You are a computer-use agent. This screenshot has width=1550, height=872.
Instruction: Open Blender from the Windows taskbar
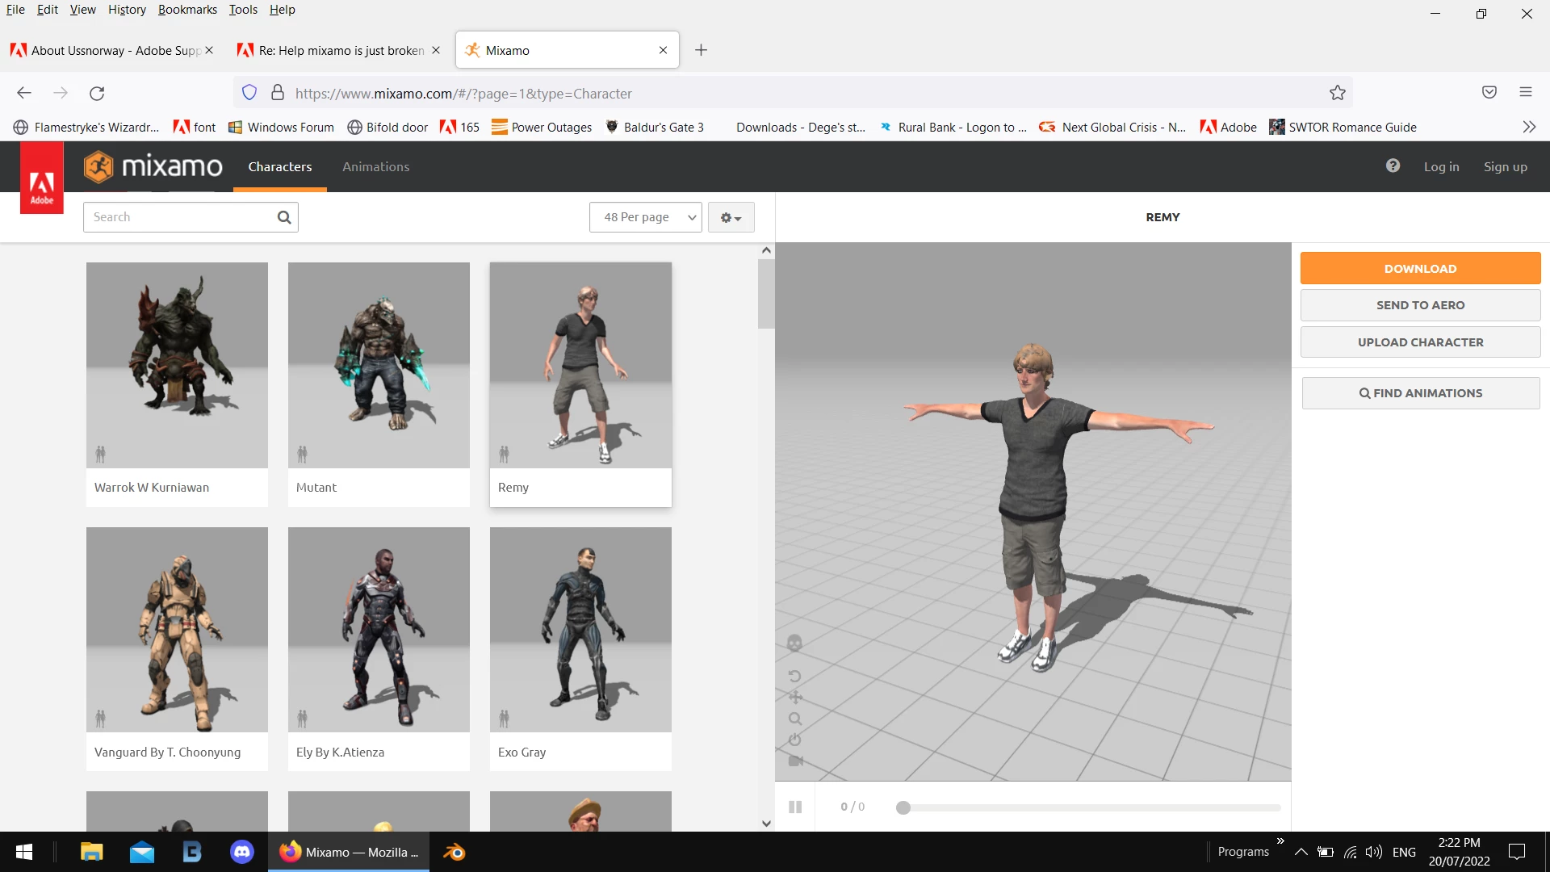point(454,852)
